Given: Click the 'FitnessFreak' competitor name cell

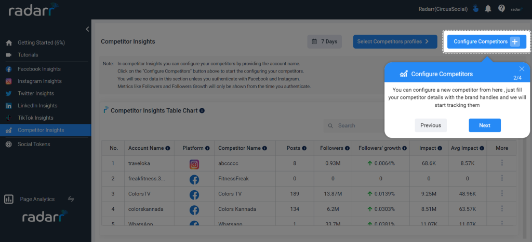Looking at the screenshot, I should tap(233, 179).
